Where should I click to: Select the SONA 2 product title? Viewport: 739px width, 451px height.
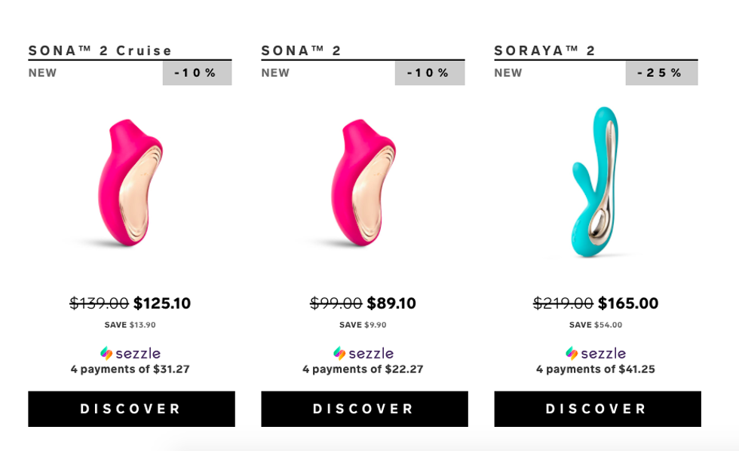pos(301,50)
